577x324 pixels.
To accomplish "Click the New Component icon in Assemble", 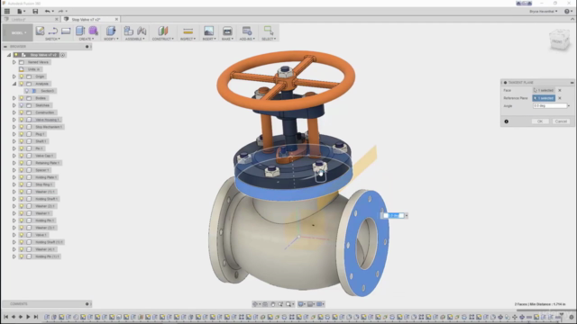I will coord(128,31).
